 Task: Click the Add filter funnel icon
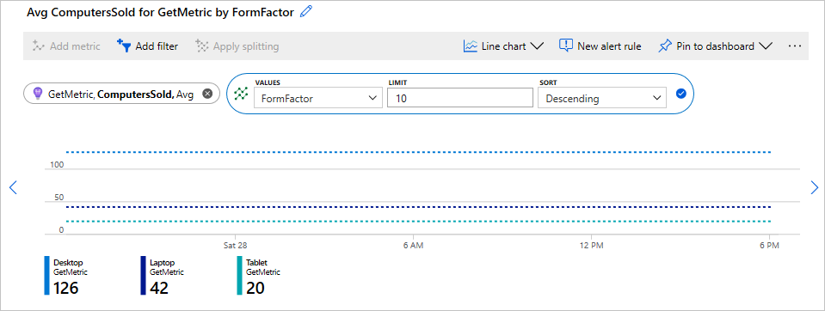124,46
